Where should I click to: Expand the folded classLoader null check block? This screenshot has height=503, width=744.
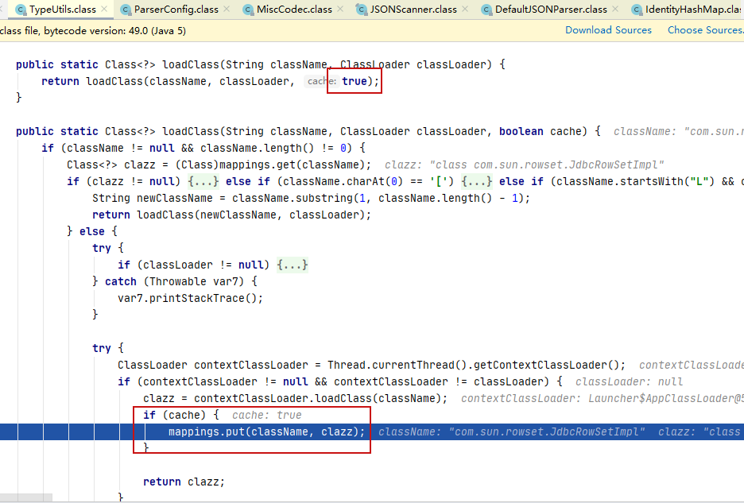click(x=294, y=264)
